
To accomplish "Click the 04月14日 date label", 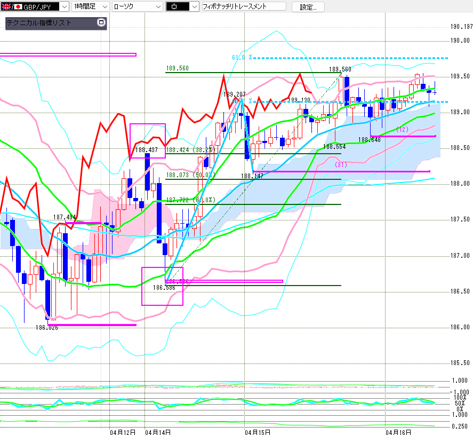I will tap(158, 432).
